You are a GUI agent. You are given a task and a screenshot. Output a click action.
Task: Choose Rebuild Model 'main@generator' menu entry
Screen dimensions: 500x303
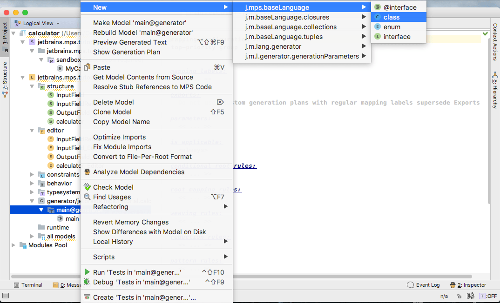point(142,33)
